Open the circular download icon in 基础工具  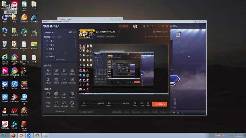pyautogui.click(x=64, y=94)
